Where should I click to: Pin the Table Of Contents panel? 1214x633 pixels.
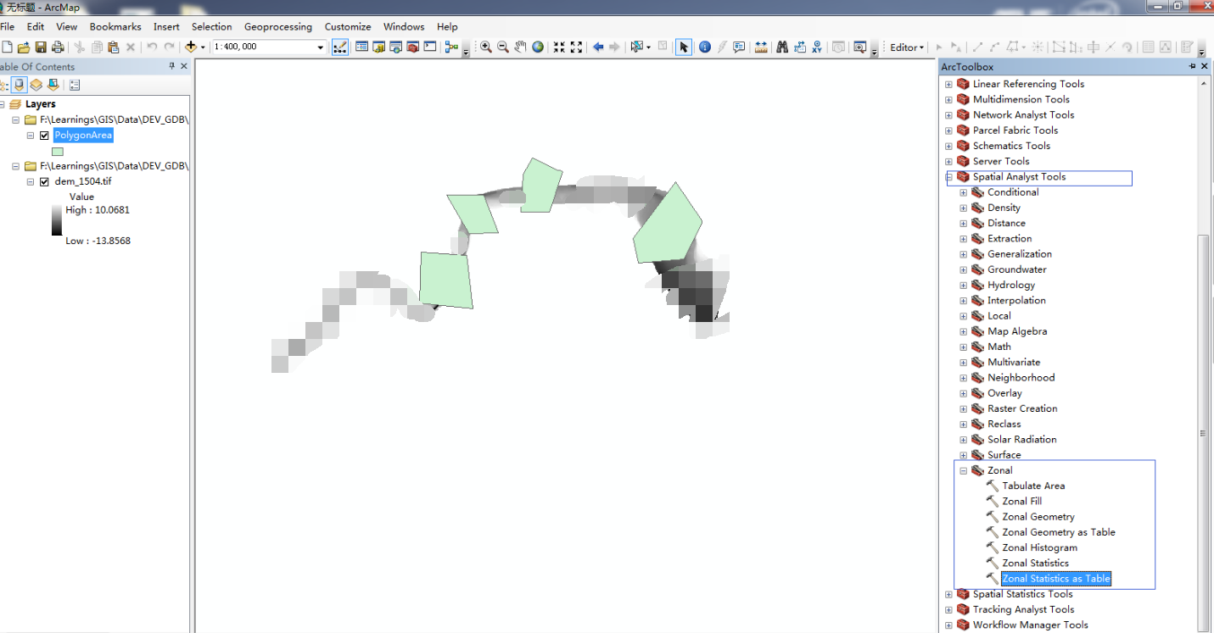tap(172, 66)
